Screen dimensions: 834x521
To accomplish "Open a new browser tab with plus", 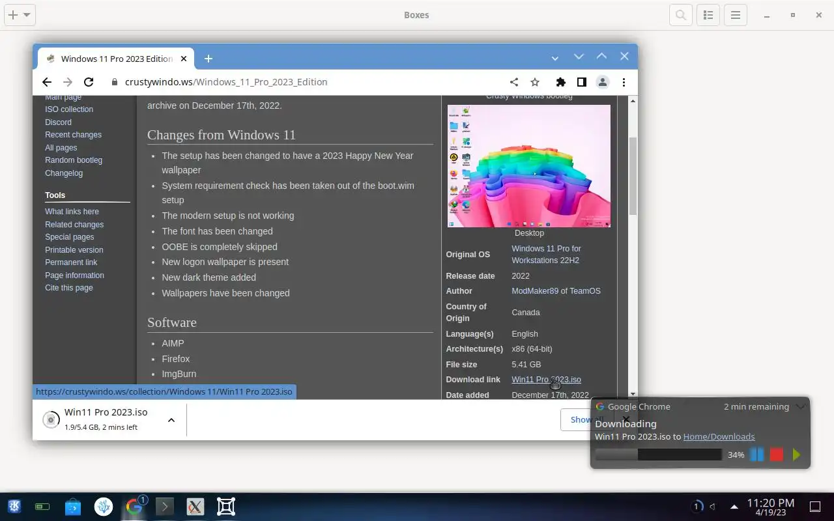I will 208,59.
